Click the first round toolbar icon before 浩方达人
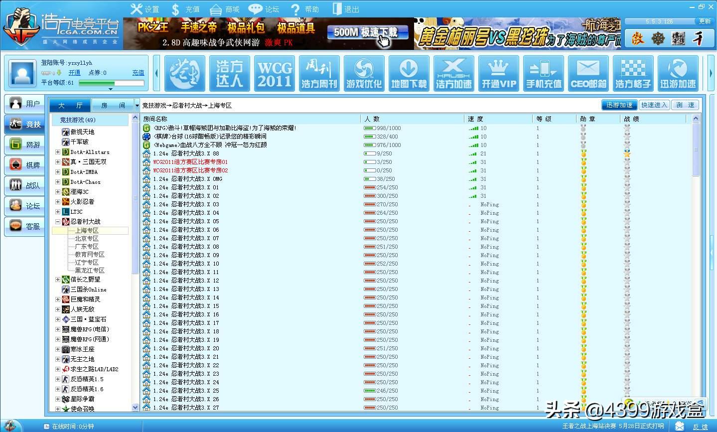717x432 pixels. [x=185, y=74]
